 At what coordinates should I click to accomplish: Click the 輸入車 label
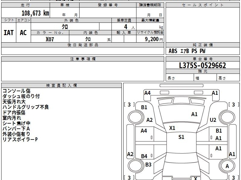pos(124,33)
